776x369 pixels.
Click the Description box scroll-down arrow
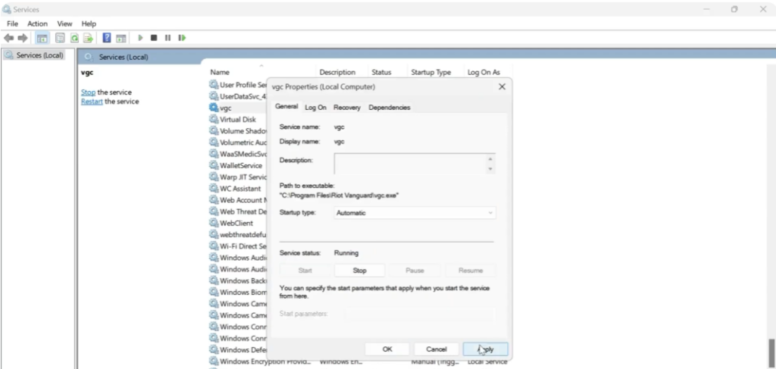pyautogui.click(x=491, y=170)
